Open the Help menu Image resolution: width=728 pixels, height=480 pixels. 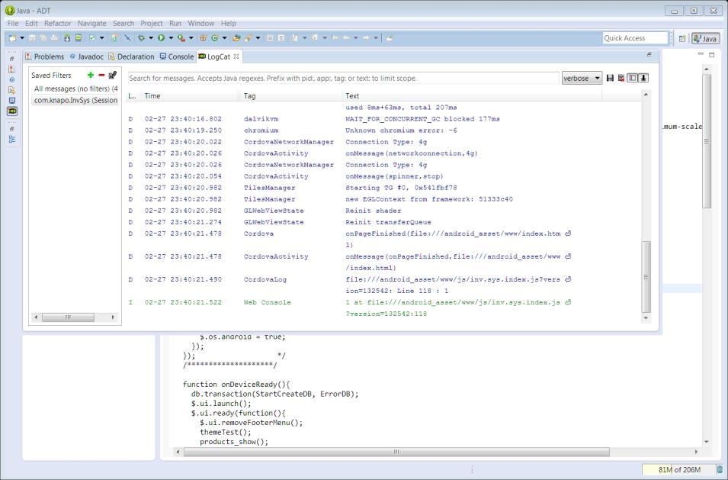pyautogui.click(x=229, y=23)
